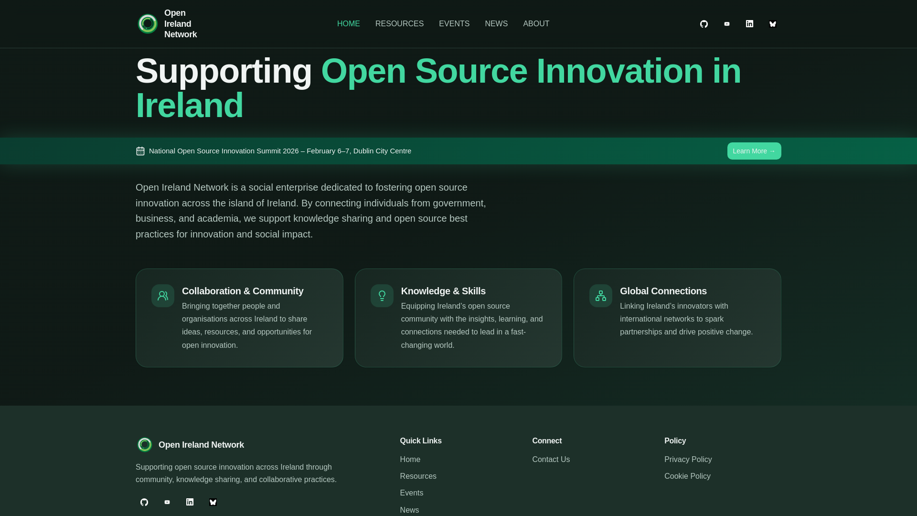Open Bluesky from the footer social icons

[213, 502]
